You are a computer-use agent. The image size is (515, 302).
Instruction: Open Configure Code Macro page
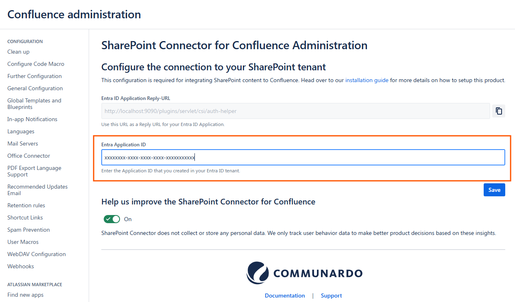pos(36,64)
